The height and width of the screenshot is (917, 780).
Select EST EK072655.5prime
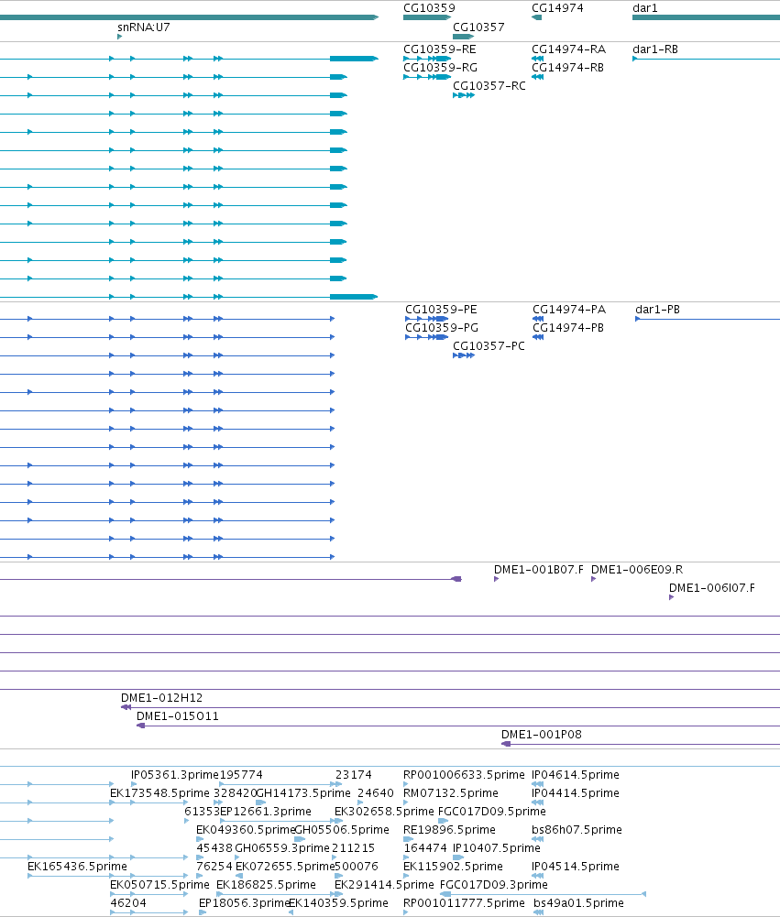[285, 867]
